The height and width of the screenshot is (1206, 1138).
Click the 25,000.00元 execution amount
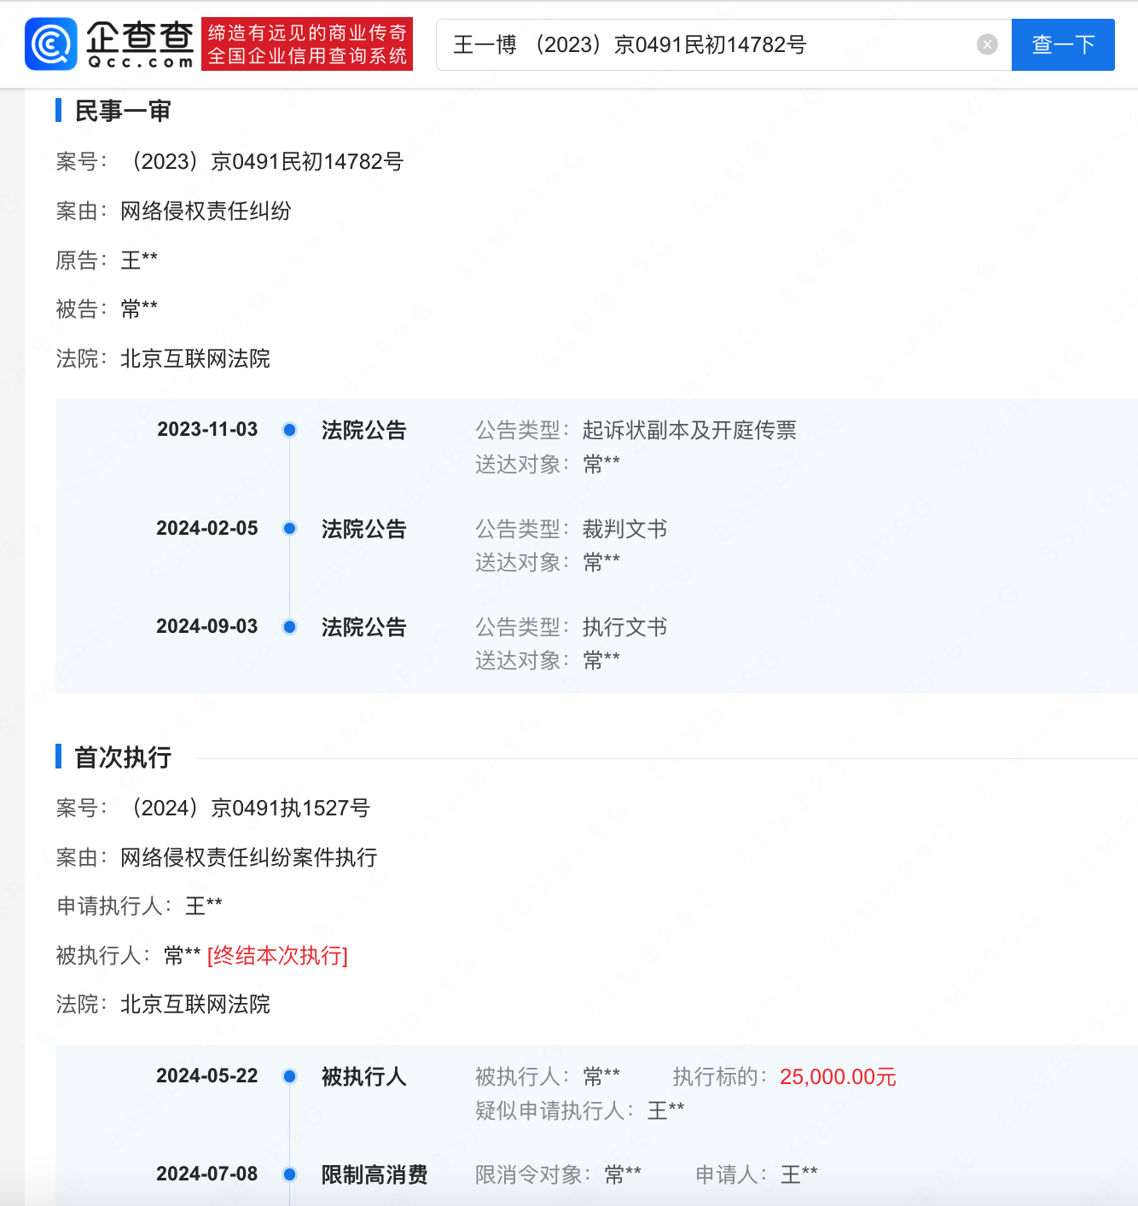[838, 1076]
